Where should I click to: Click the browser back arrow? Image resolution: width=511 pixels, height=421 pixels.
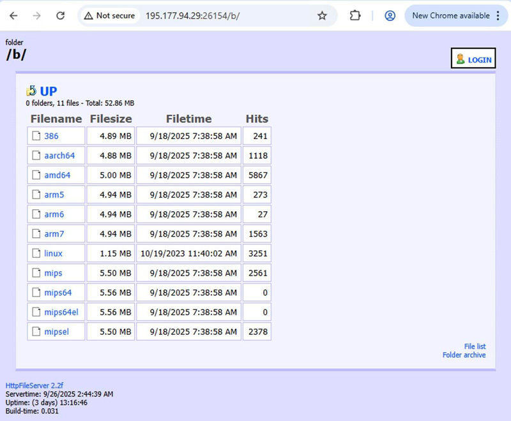13,16
